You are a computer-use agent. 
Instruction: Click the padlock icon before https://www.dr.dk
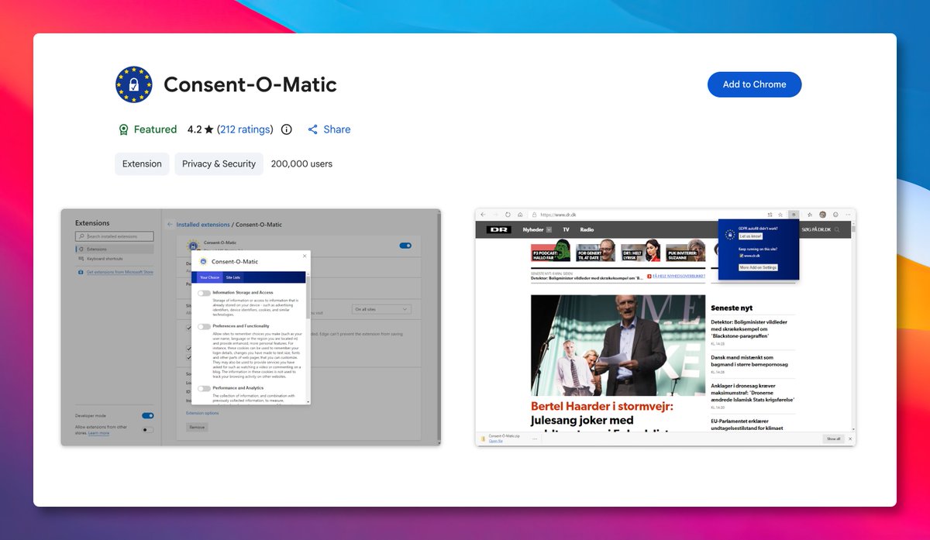click(534, 215)
